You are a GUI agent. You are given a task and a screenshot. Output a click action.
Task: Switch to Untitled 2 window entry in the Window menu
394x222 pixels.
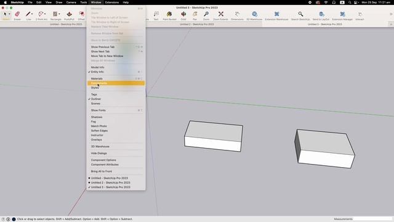(x=116, y=183)
